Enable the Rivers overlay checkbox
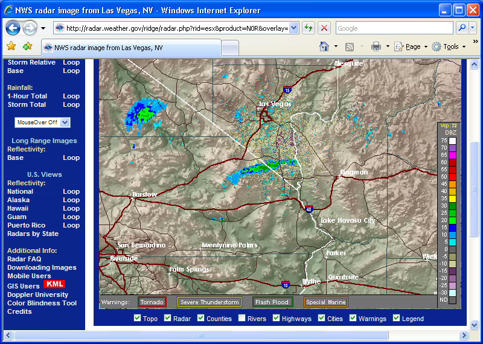Screen dimensions: 483x344 [x=242, y=318]
